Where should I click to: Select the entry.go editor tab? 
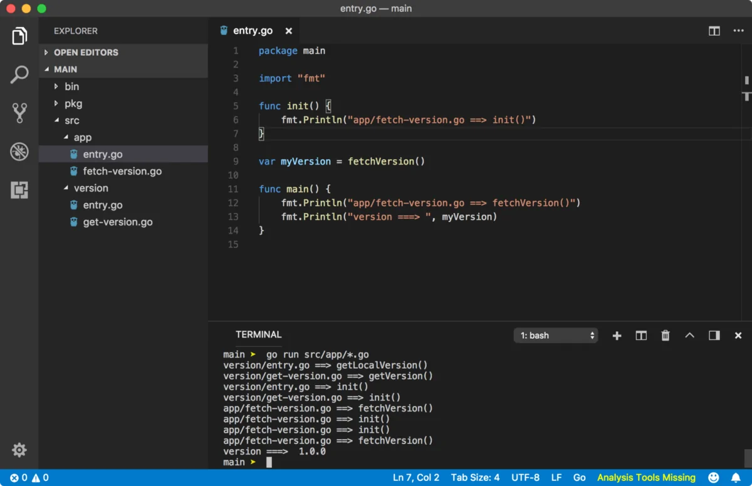252,31
